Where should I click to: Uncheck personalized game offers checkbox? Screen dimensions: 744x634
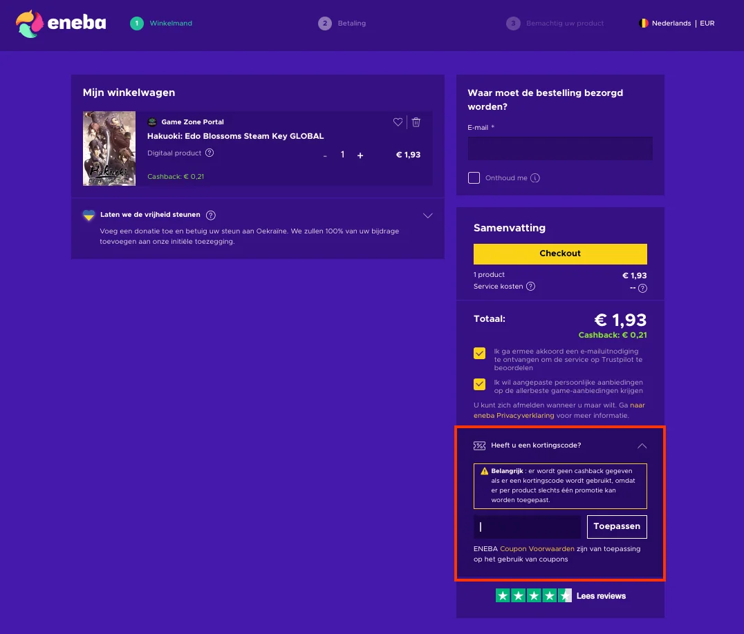pyautogui.click(x=479, y=385)
